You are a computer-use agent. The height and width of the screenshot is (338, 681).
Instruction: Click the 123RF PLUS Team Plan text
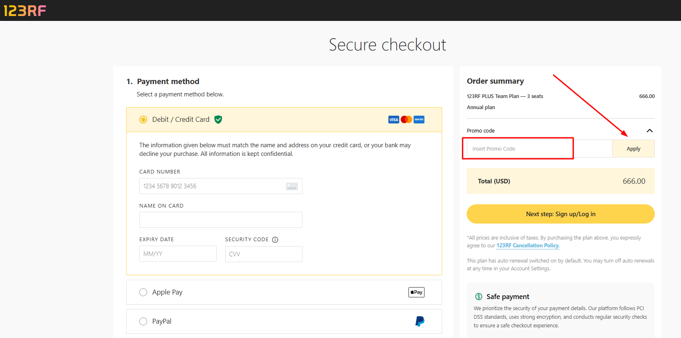(x=505, y=96)
